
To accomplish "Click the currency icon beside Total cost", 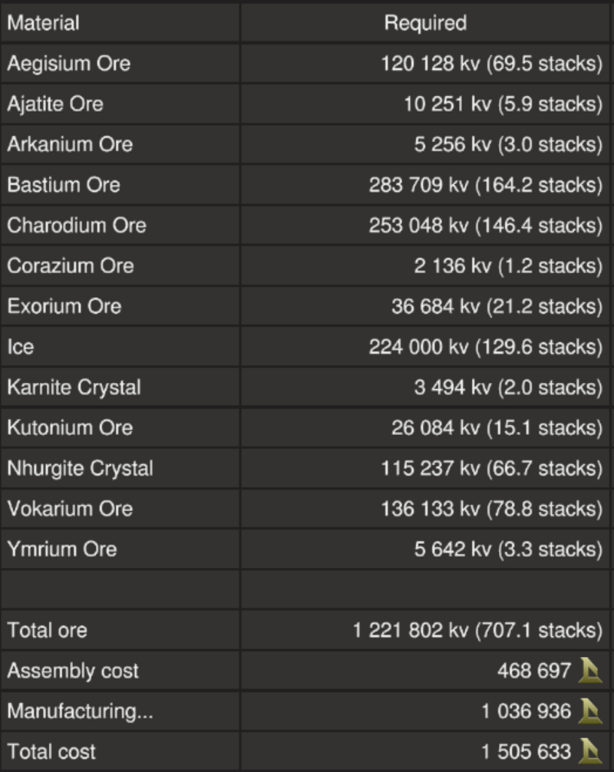I will coord(590,751).
